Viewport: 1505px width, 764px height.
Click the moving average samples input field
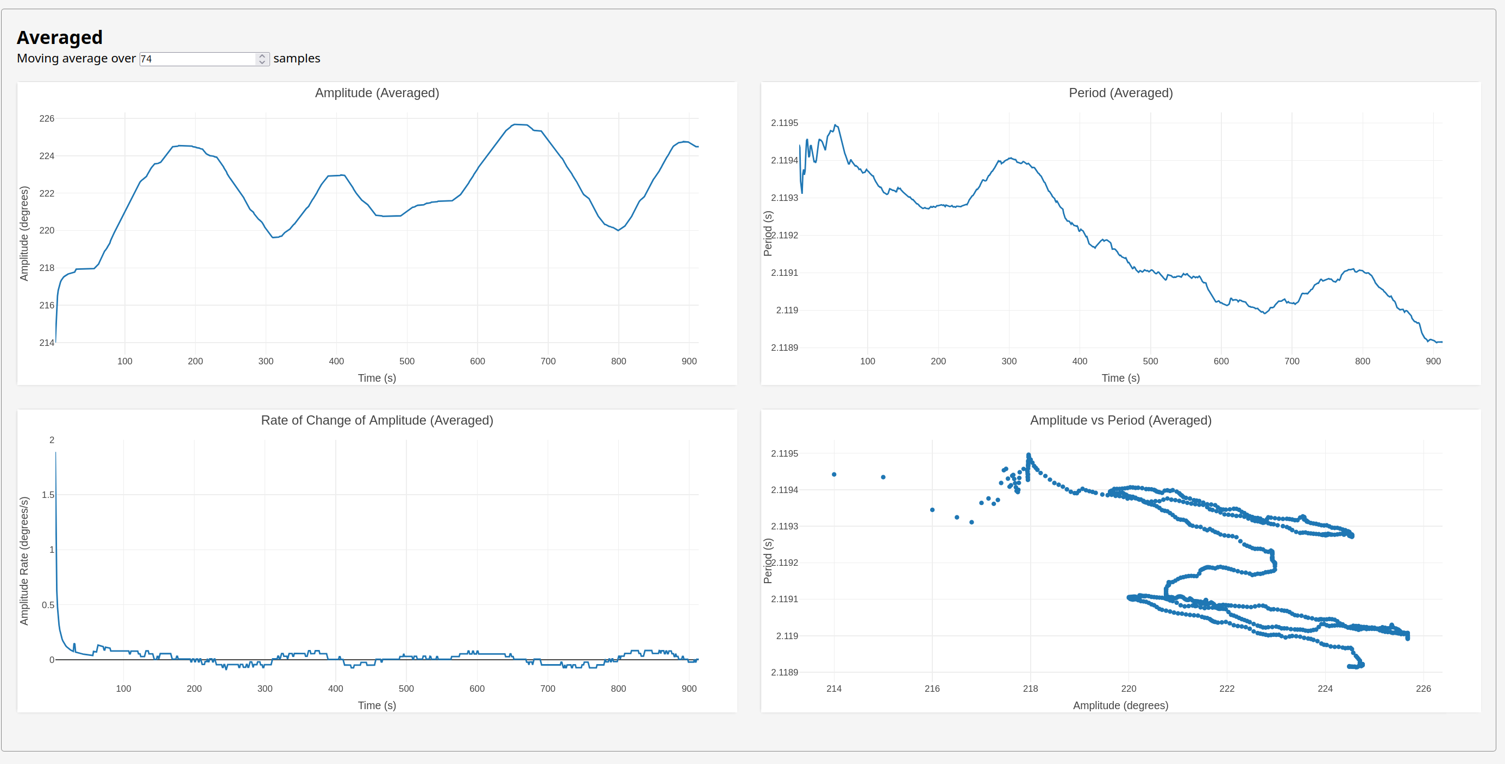tap(197, 59)
